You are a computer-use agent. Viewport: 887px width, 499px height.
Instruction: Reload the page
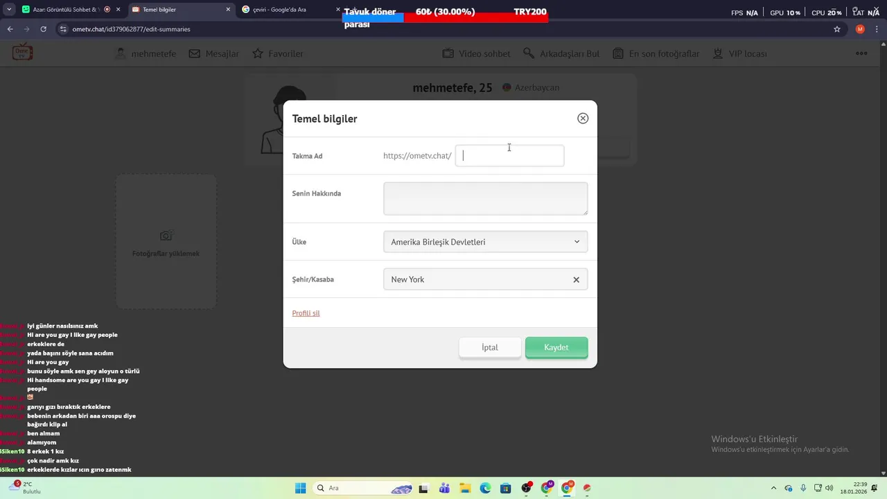click(x=43, y=29)
